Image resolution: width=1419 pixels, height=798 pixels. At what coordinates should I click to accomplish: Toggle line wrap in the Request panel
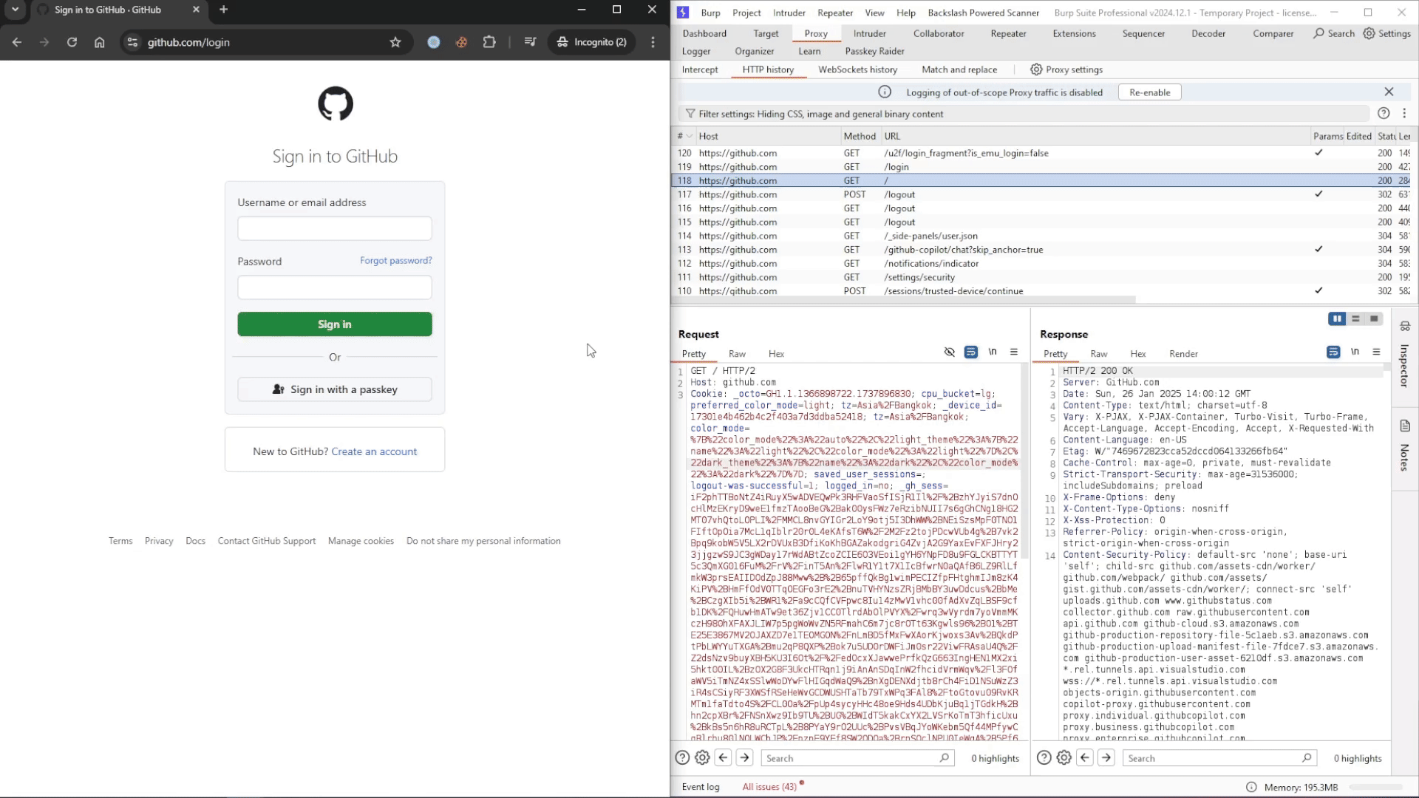971,352
